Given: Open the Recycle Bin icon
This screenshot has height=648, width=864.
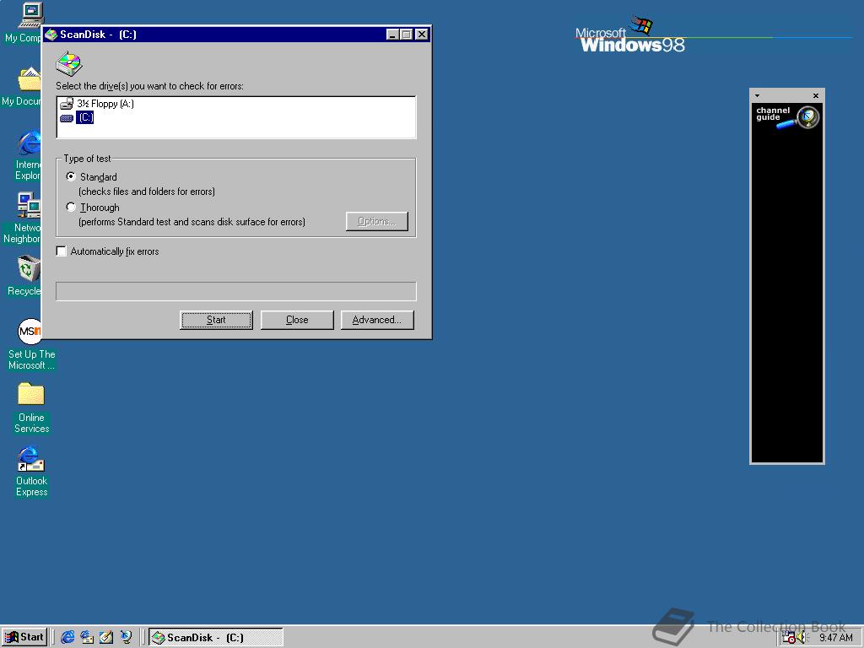Looking at the screenshot, I should point(30,269).
